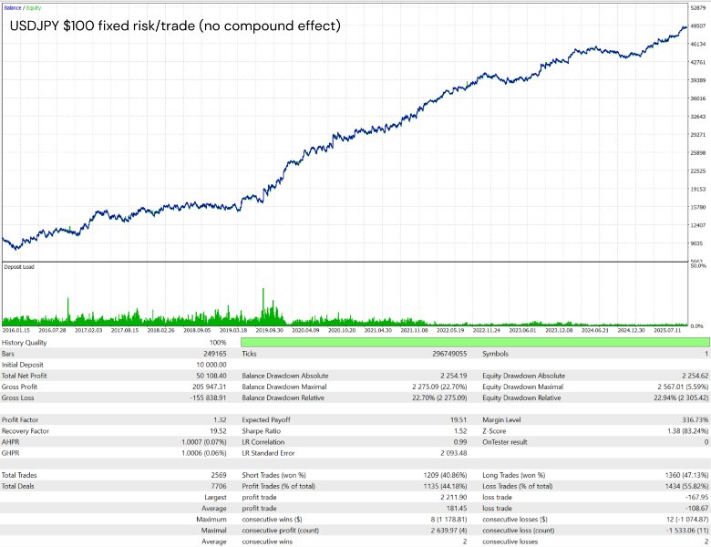711x547 pixels.
Task: Select the LR Correlation value 0.99
Action: 460,442
